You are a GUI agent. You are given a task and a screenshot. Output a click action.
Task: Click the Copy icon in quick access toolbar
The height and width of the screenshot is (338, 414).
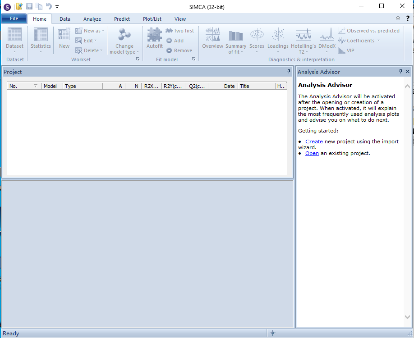(x=39, y=6)
